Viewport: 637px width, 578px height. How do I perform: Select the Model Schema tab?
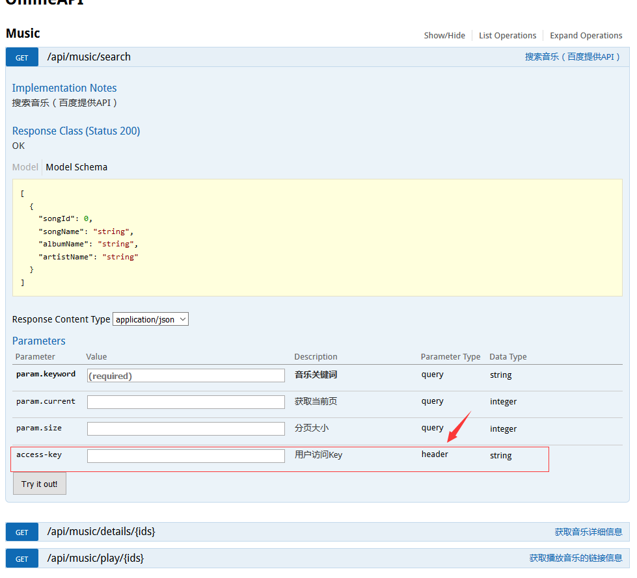[x=76, y=166]
